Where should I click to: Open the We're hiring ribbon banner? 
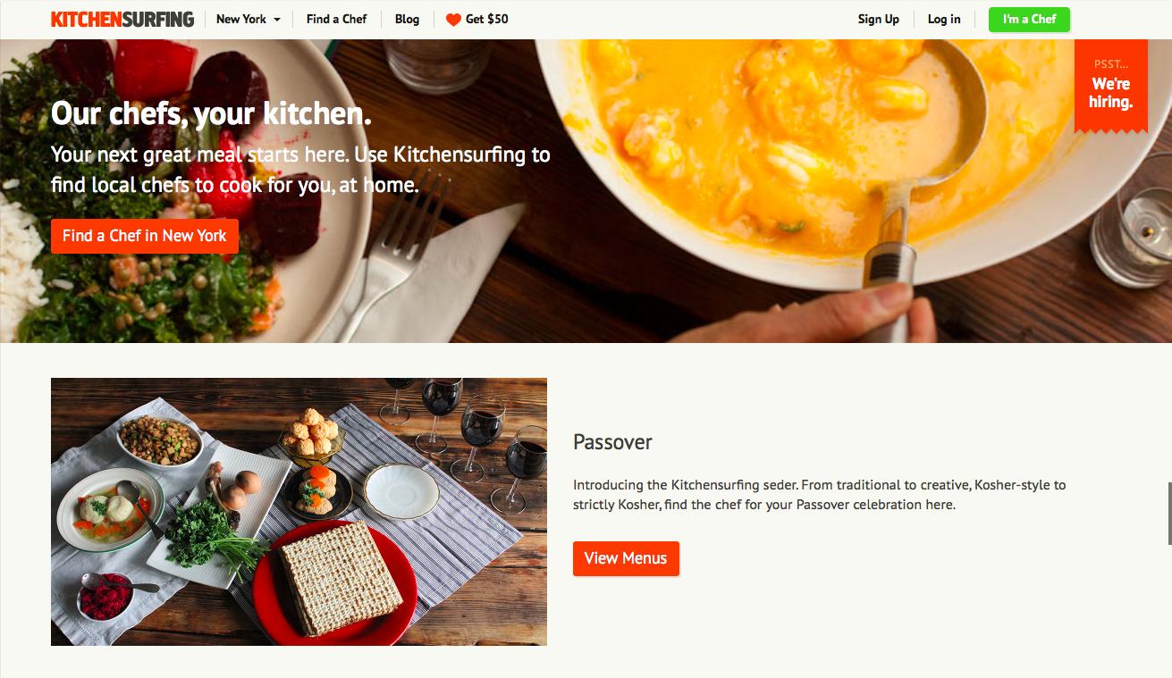[x=1110, y=86]
